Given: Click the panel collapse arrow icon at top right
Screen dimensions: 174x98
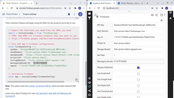Looking at the screenshot, I should click(170, 12).
